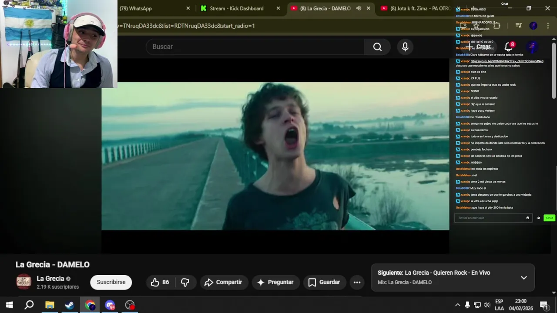Click chat message 're onda los espiritus'
The width and height of the screenshot is (557, 313).
tap(485, 169)
